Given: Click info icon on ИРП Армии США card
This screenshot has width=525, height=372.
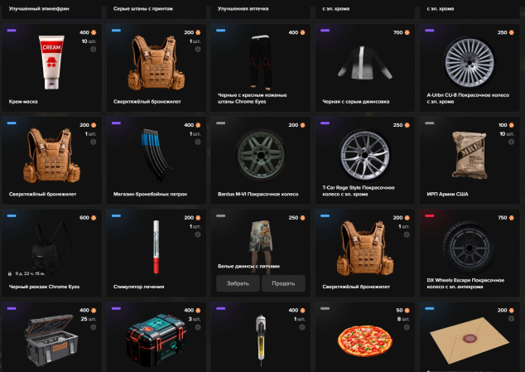Looking at the screenshot, I should coord(511,142).
